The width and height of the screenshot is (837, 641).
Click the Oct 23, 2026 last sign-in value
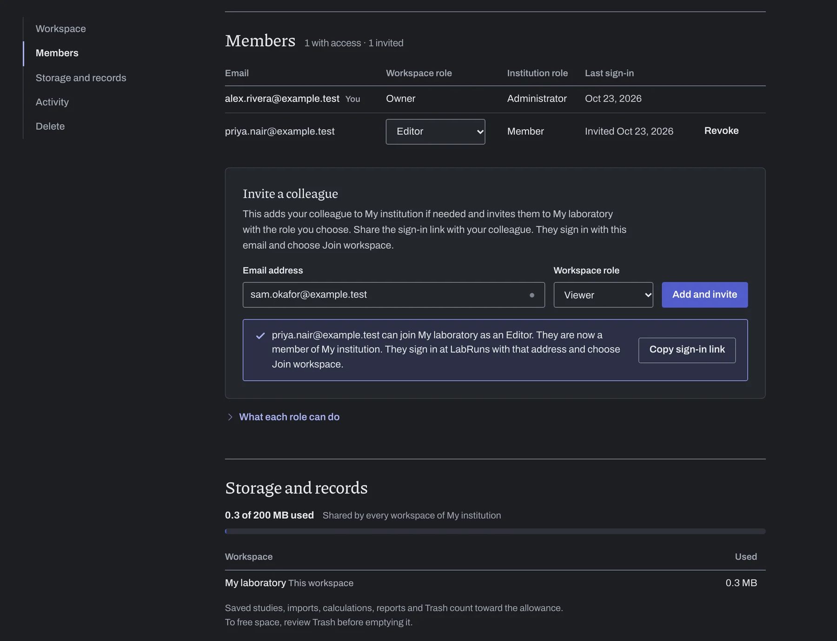[x=613, y=99]
